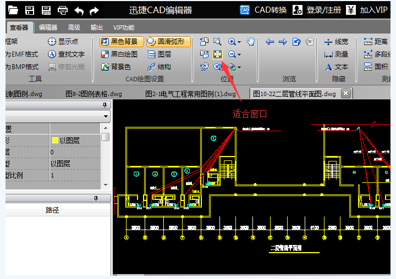Open properties panel object dropdown

click(x=106, y=116)
